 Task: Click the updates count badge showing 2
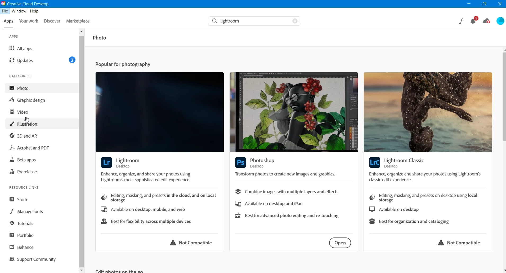point(72,60)
